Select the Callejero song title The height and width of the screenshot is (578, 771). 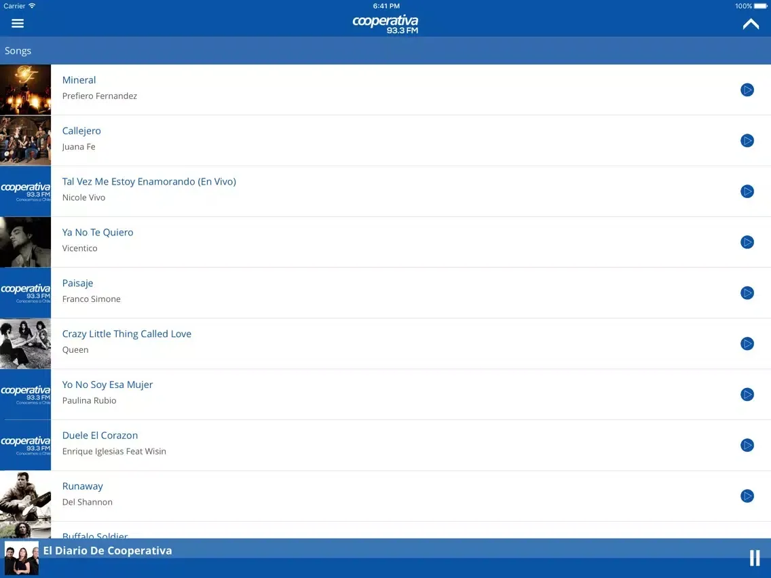tap(81, 131)
